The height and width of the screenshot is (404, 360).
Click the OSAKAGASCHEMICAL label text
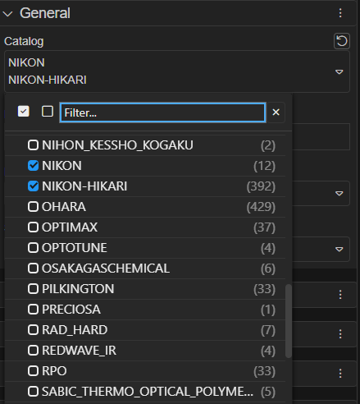106,269
